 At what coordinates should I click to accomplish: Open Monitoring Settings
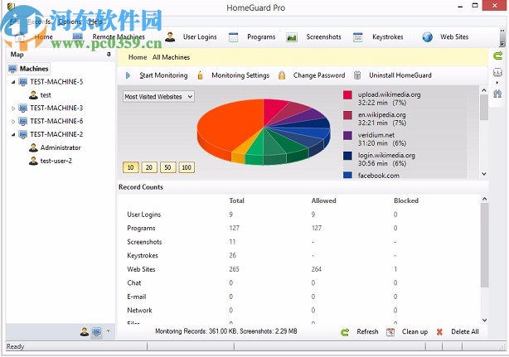[x=240, y=75]
